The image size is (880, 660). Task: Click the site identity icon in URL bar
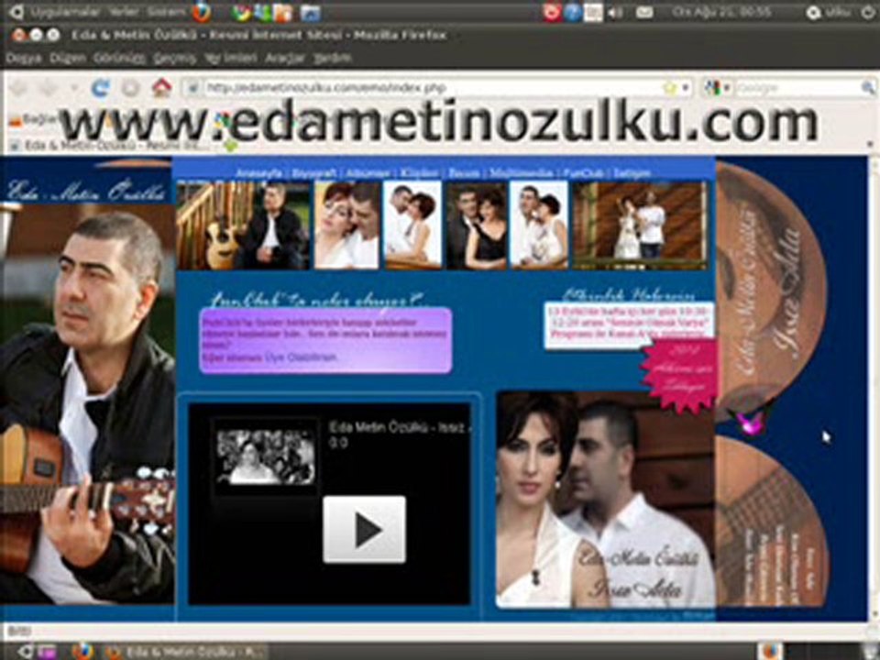click(x=192, y=88)
